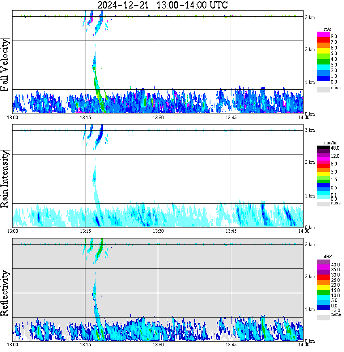The height and width of the screenshot is (352, 344).
Task: Select the gray "none" swatch in dBZ legend
Action: (x=323, y=318)
